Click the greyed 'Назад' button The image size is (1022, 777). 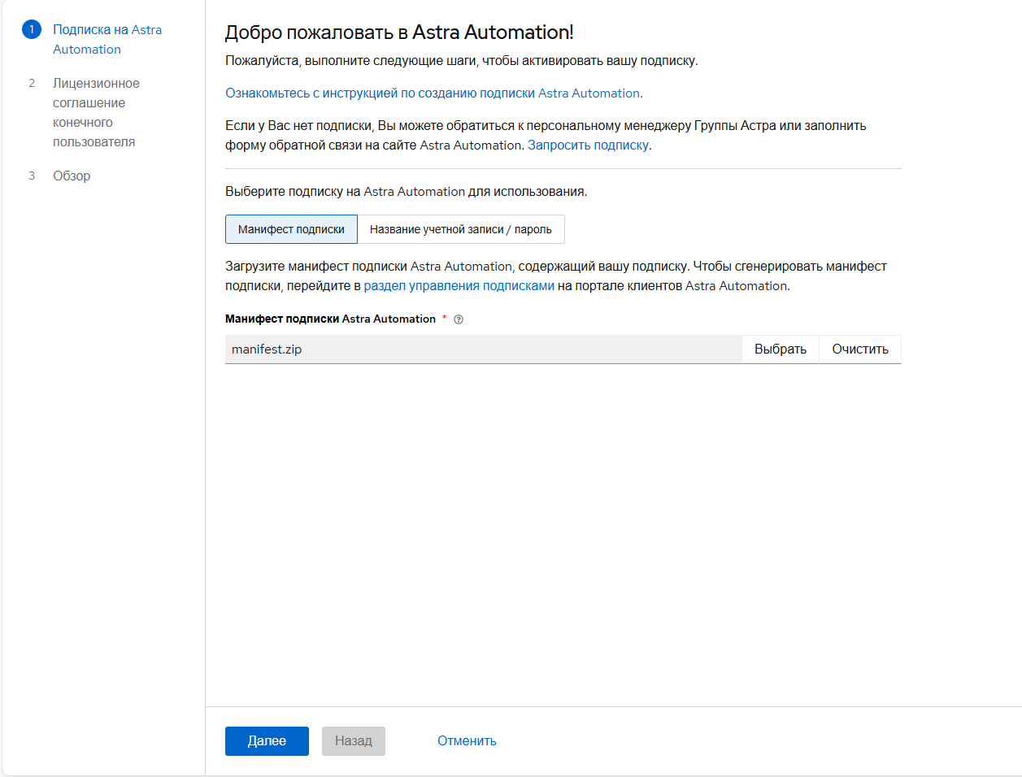point(353,741)
